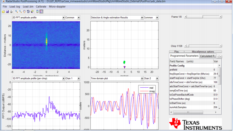Click right arrow of Chirp slider
Image resolution: width=233 pixels, height=132 pixels.
coord(221,46)
